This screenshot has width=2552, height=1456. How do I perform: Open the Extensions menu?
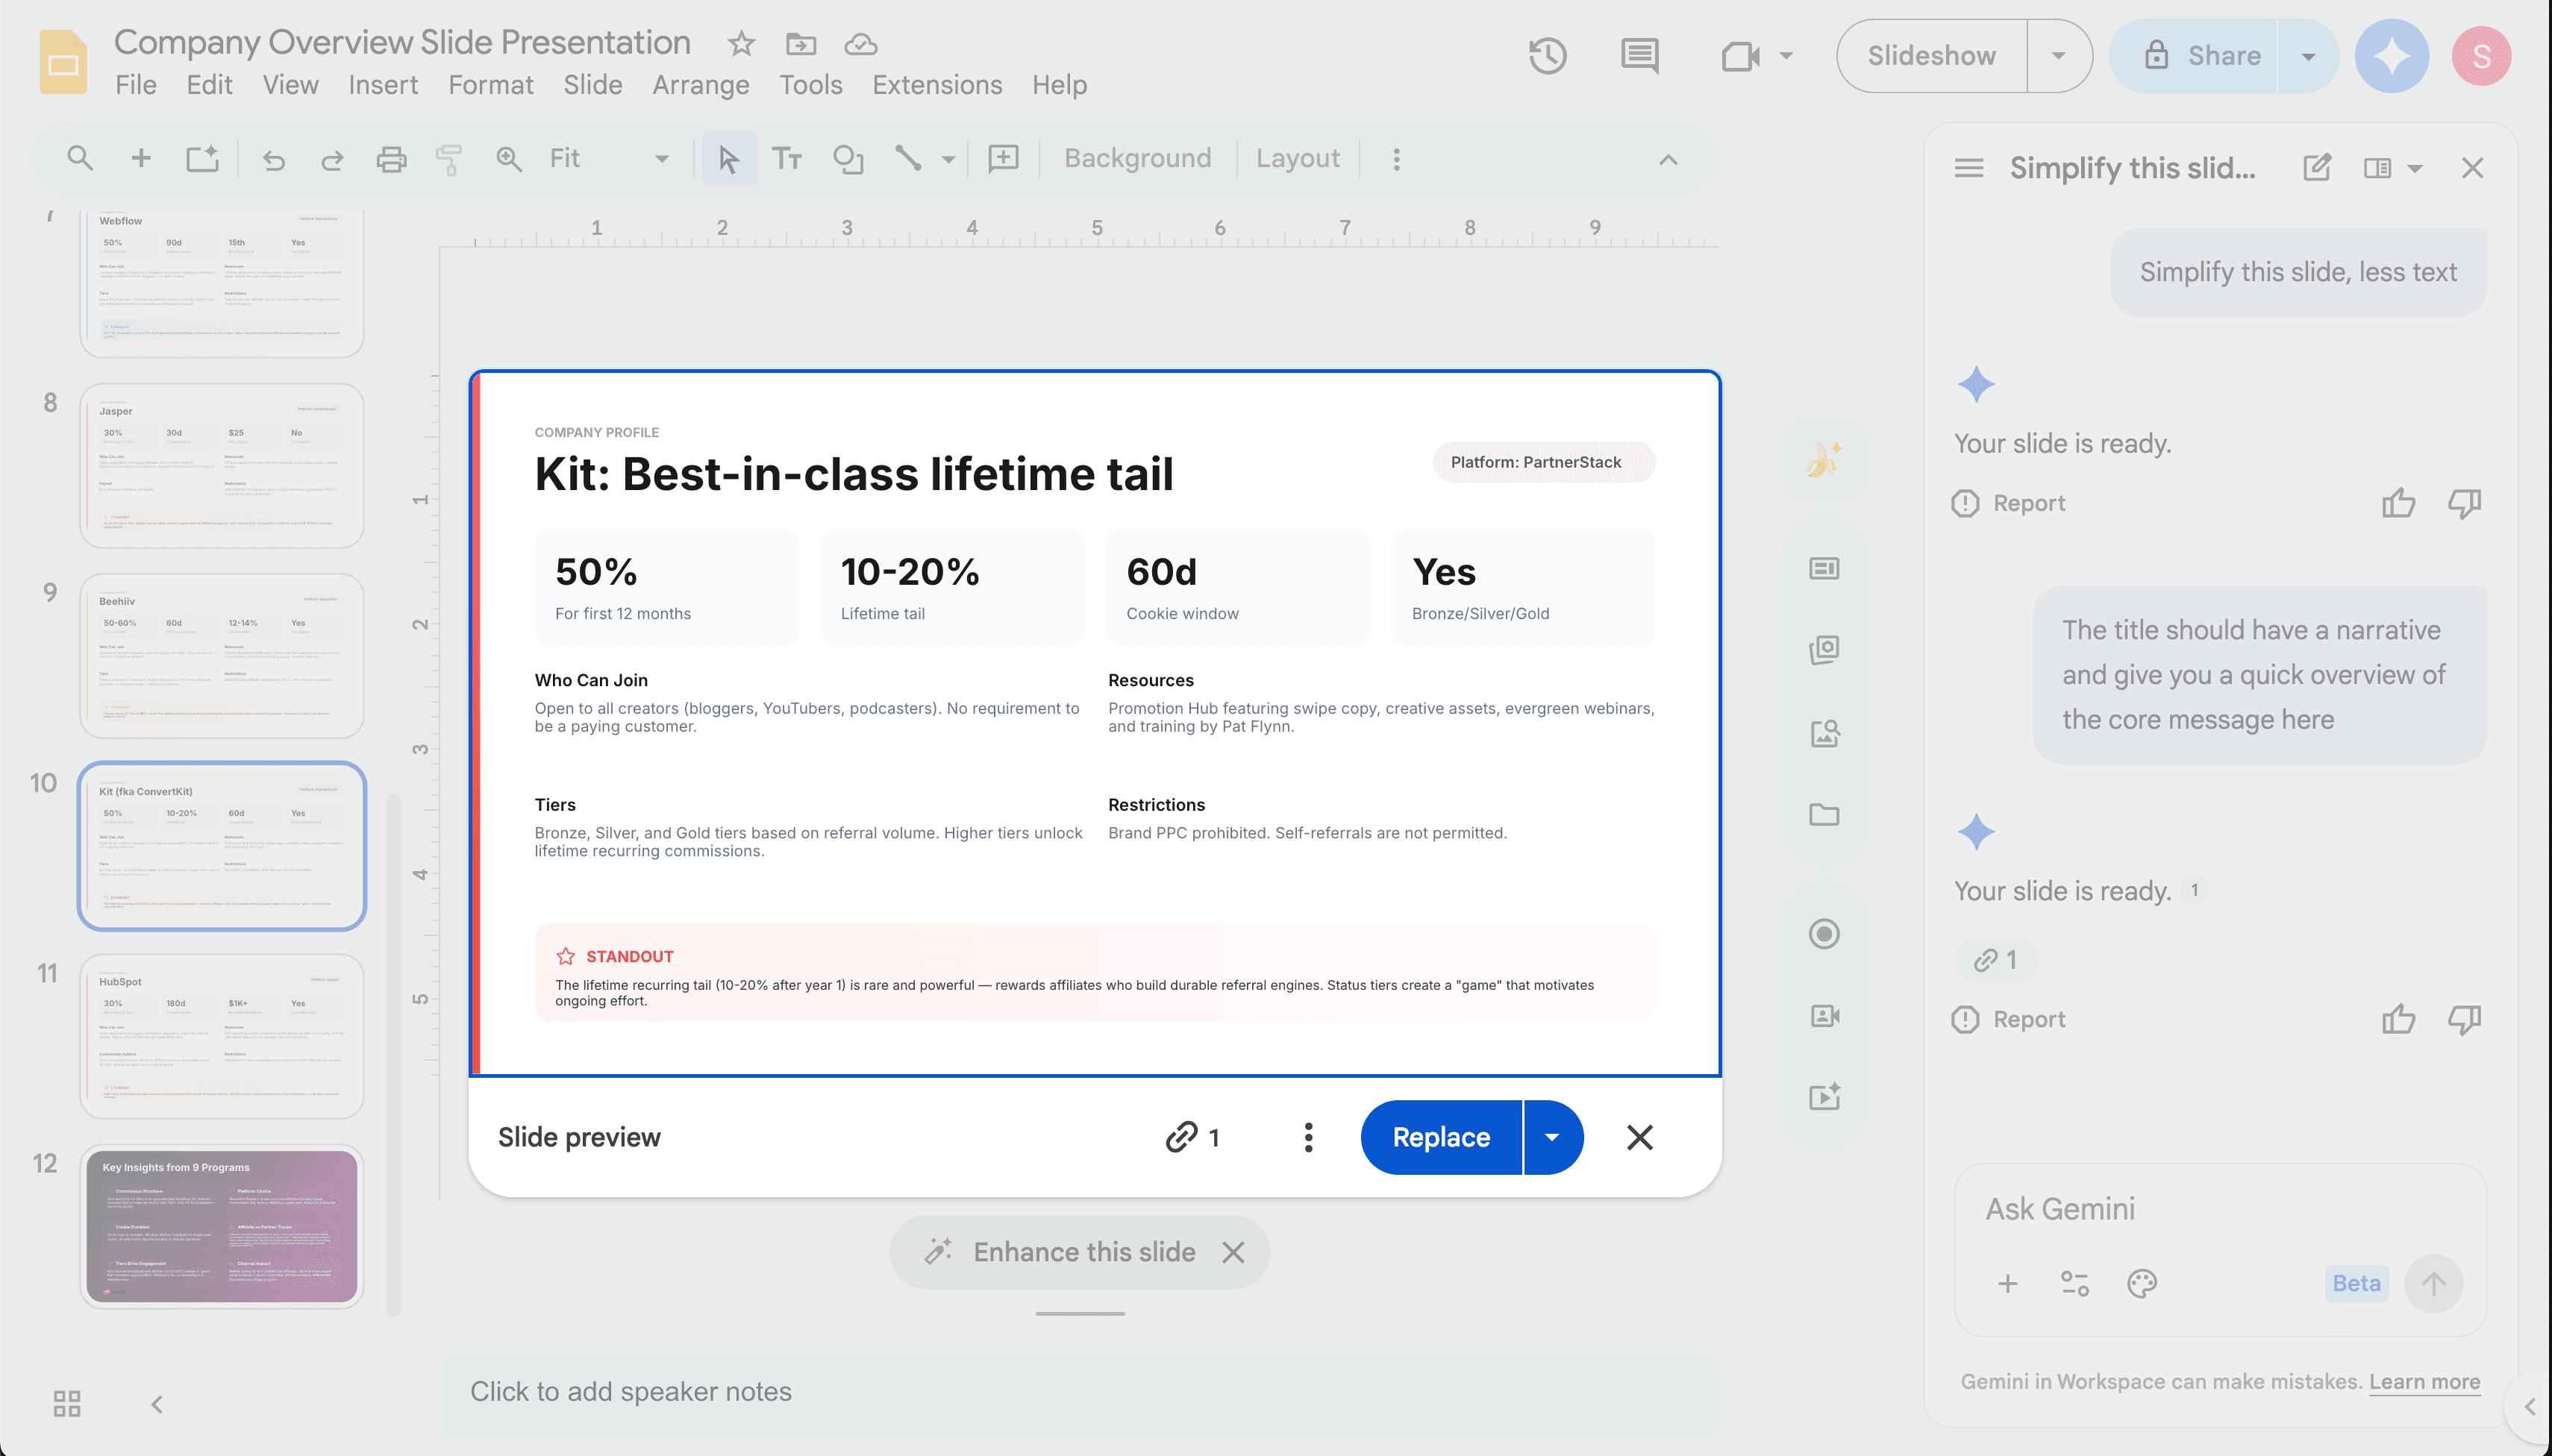(x=936, y=85)
